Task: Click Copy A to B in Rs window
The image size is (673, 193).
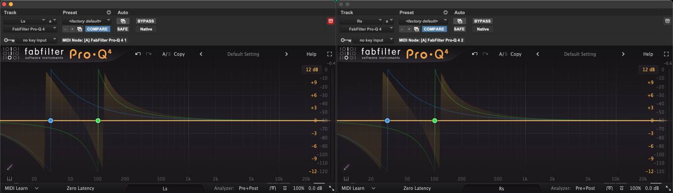Action: [x=516, y=54]
